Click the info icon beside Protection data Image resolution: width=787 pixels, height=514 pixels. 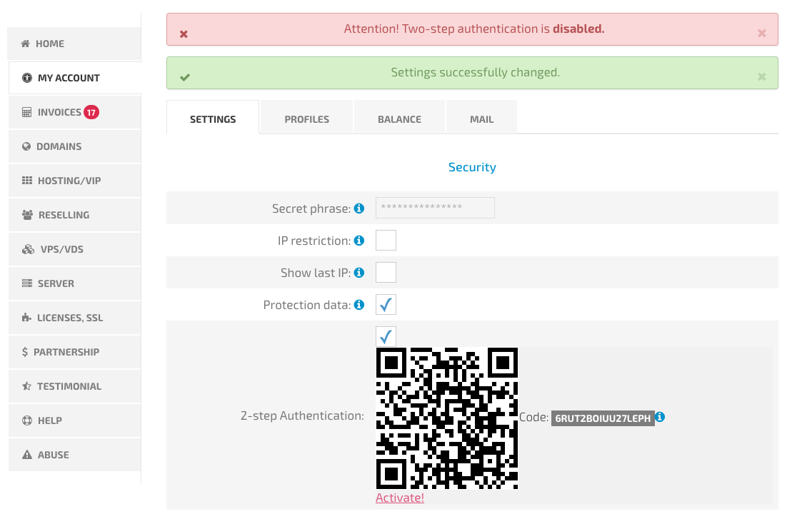point(359,305)
